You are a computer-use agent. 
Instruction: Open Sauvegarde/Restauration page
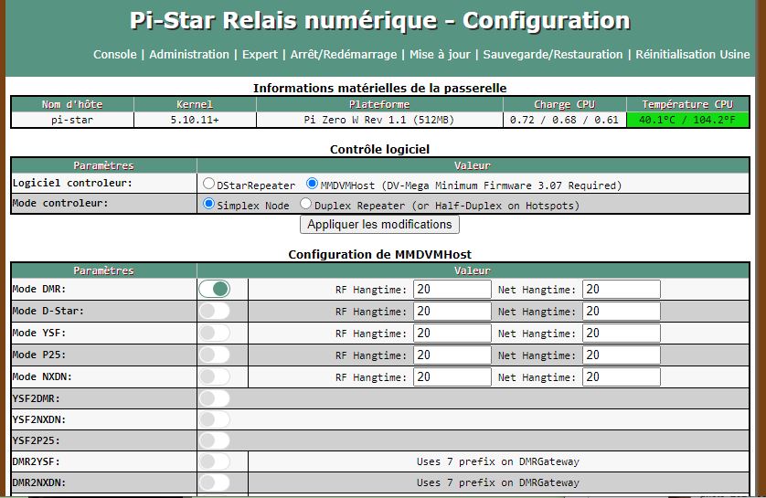pos(553,54)
